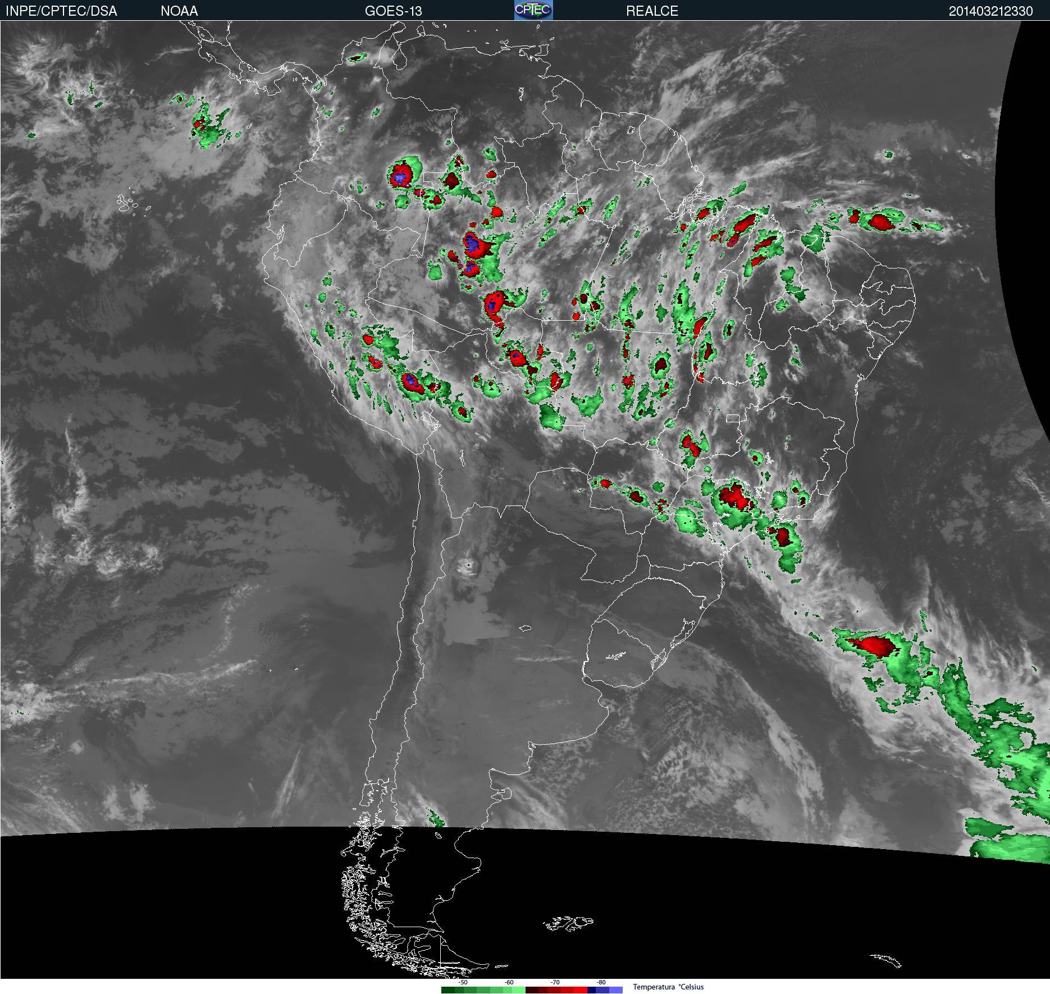The height and width of the screenshot is (994, 1050).
Task: Click the INPE/CPTEC/DSA header text
Action: pyautogui.click(x=61, y=11)
